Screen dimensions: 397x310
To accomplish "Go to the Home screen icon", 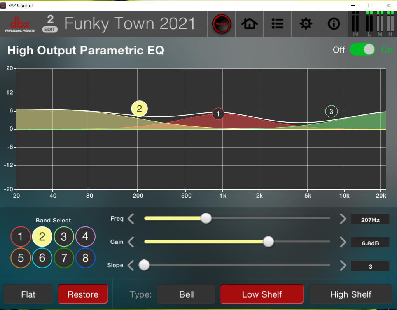I will coord(250,24).
